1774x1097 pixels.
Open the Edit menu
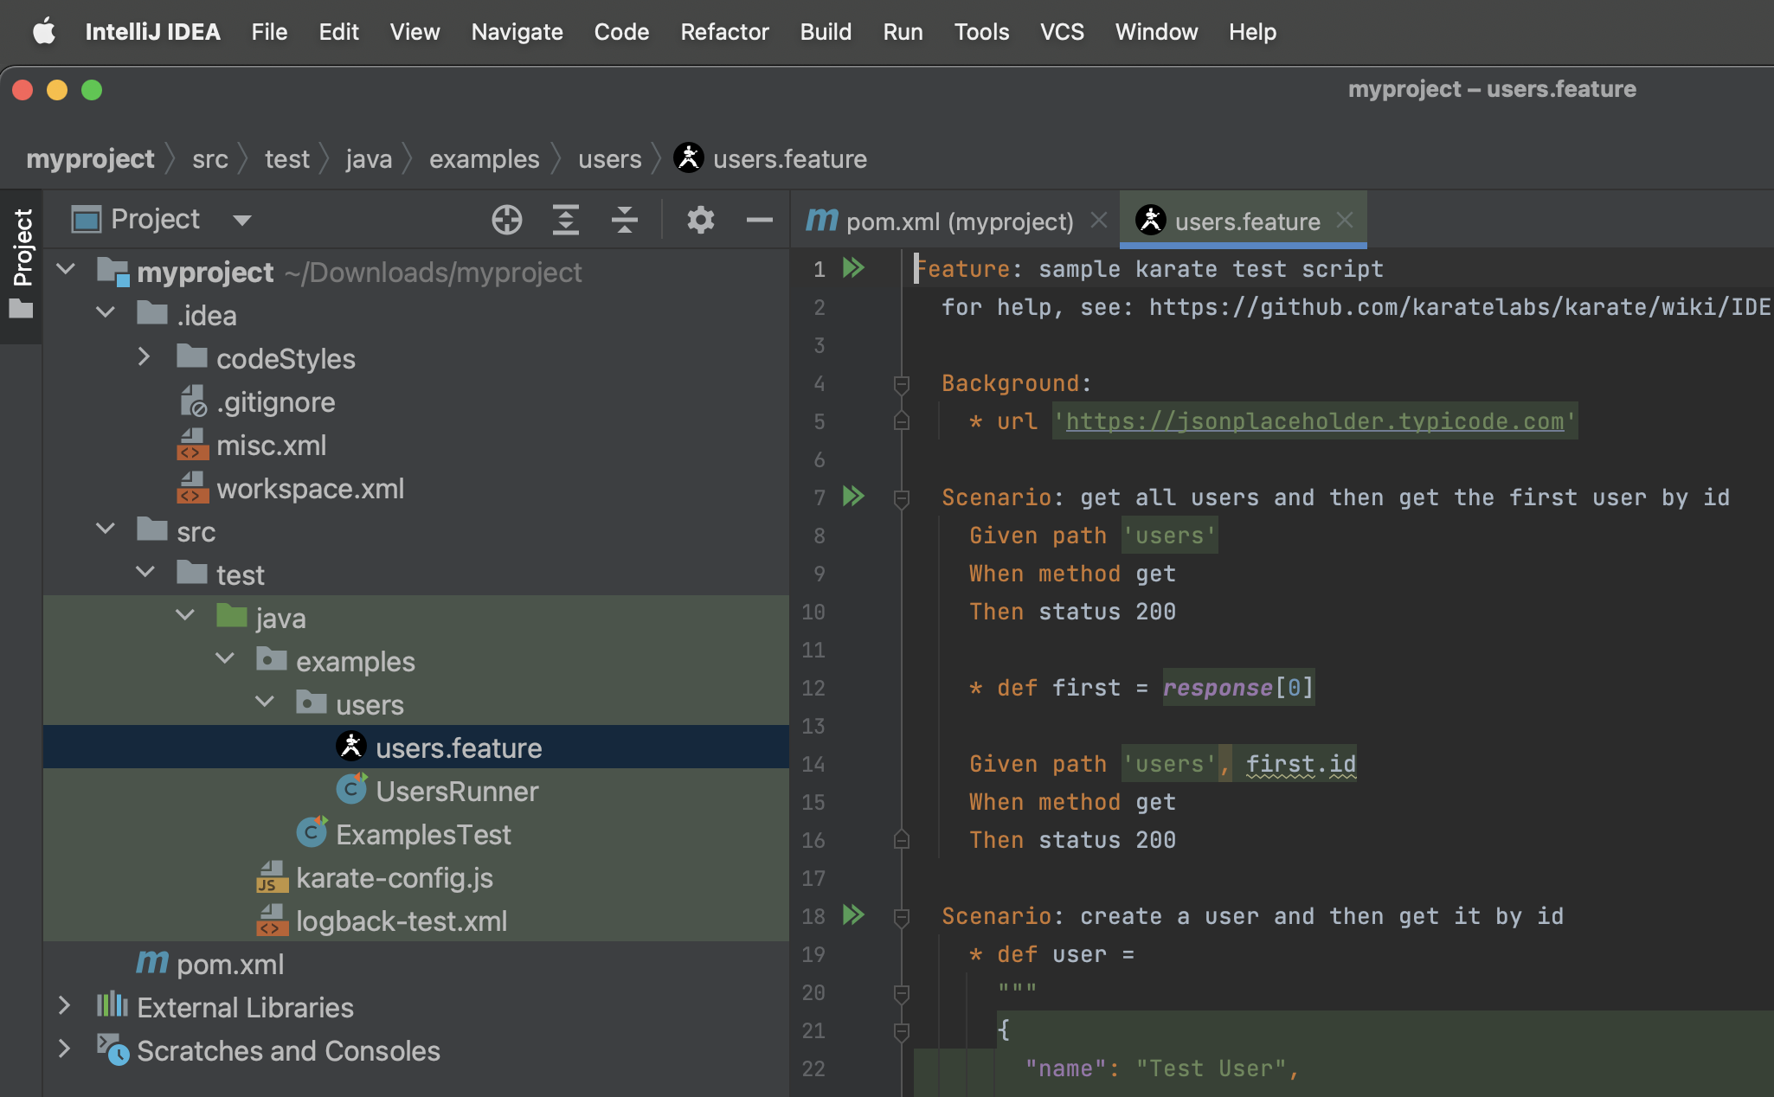pyautogui.click(x=338, y=32)
